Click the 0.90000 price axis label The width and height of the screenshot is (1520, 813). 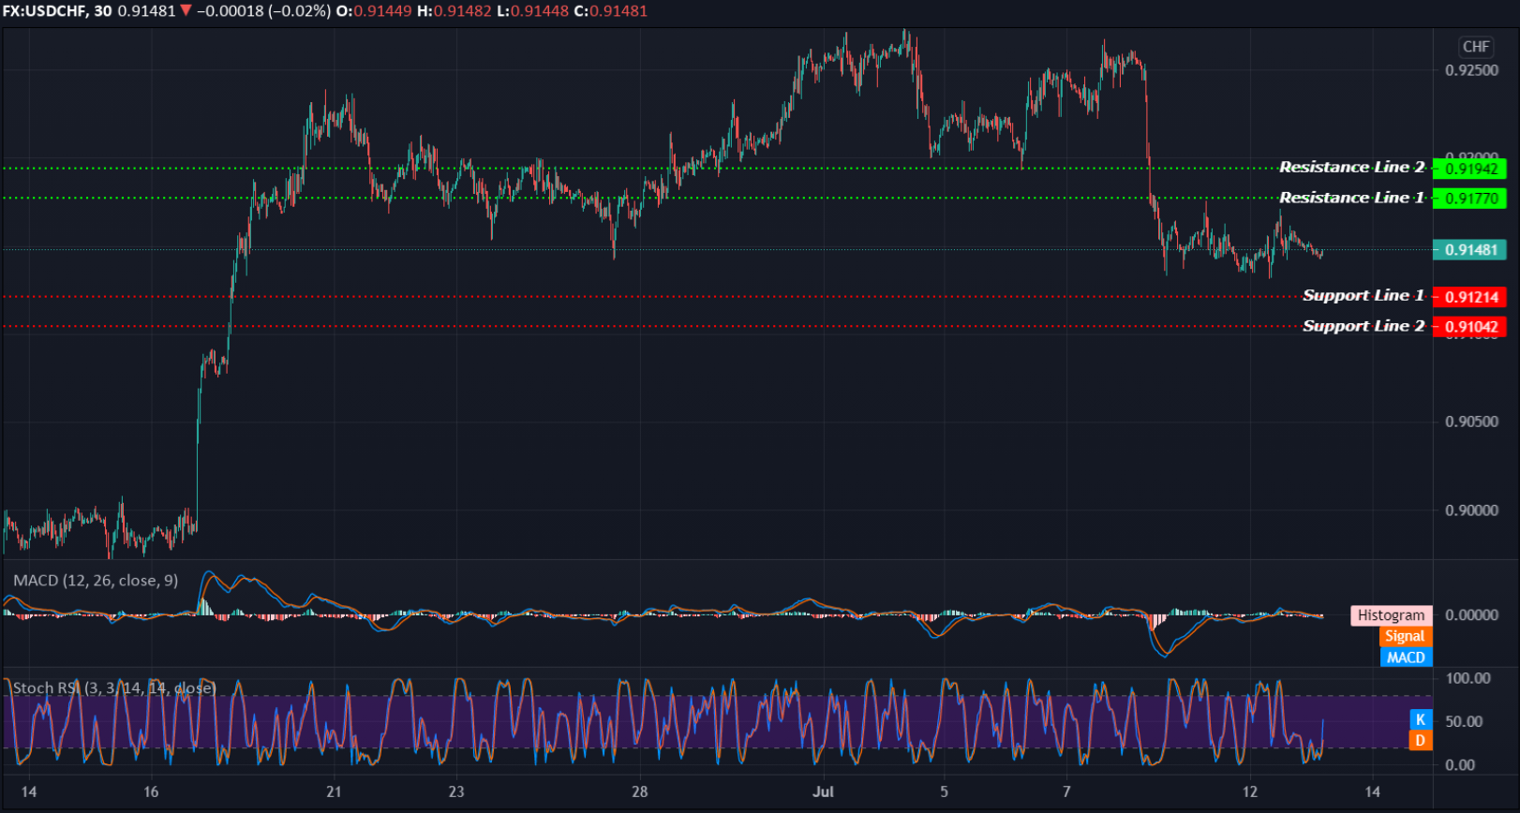1471,510
